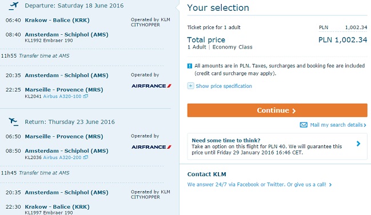Expand price specification with plus icon
The height and width of the screenshot is (215, 371).
coord(190,86)
